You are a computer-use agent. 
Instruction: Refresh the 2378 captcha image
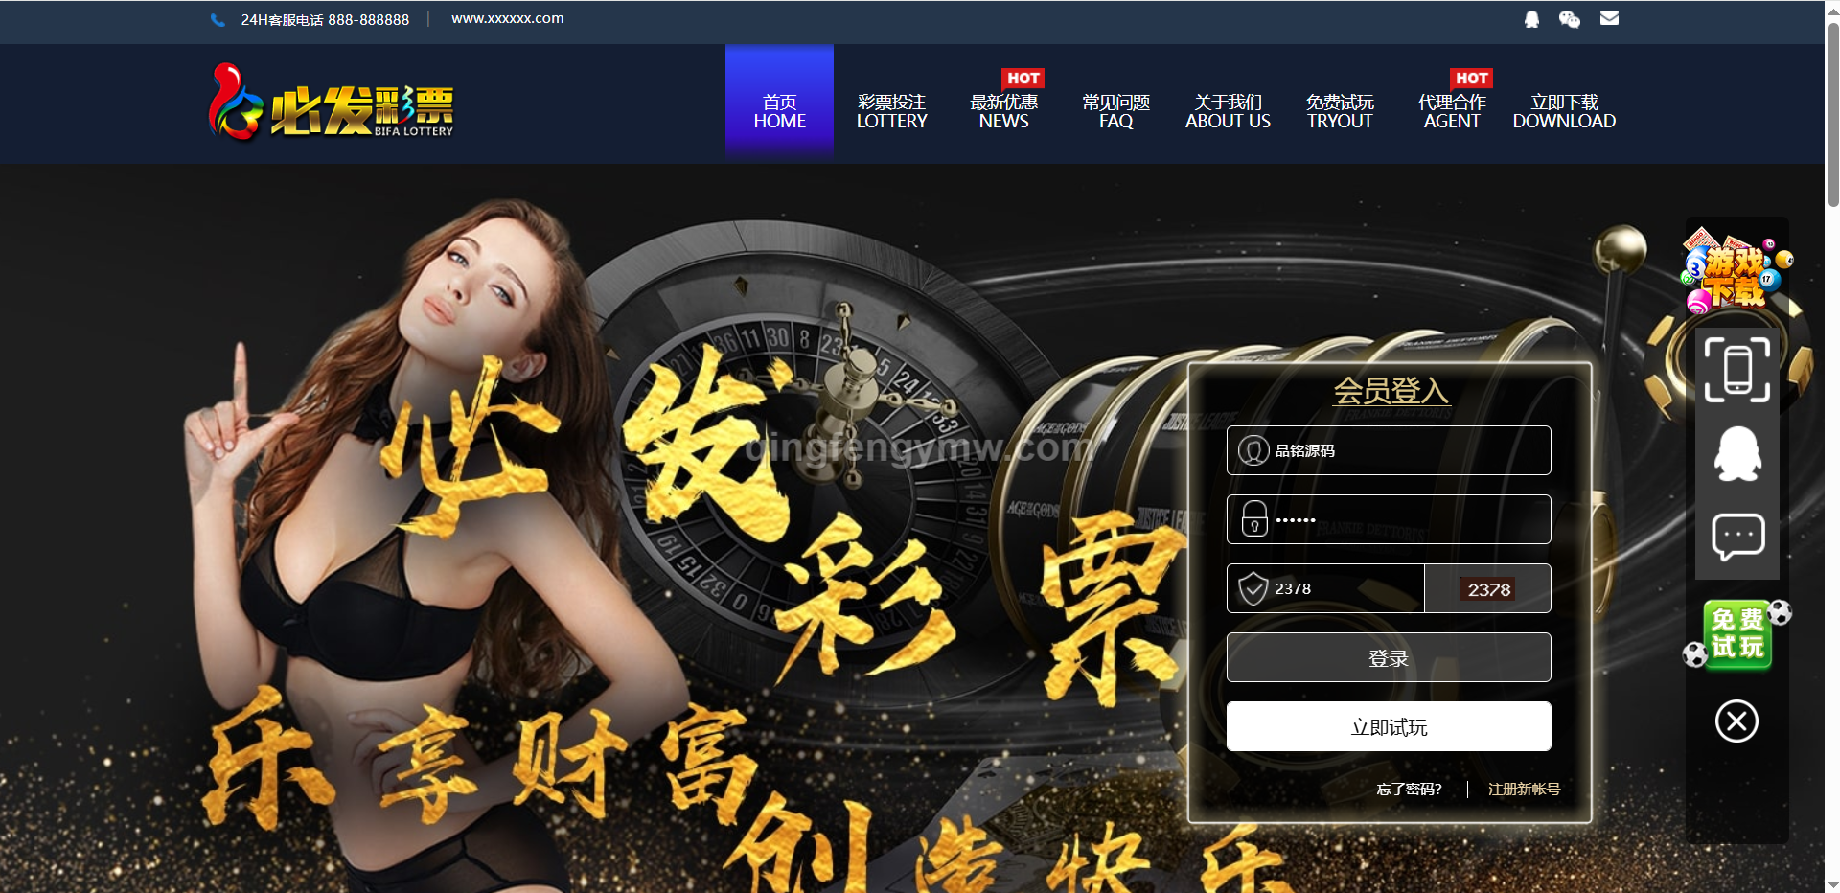[x=1487, y=589]
